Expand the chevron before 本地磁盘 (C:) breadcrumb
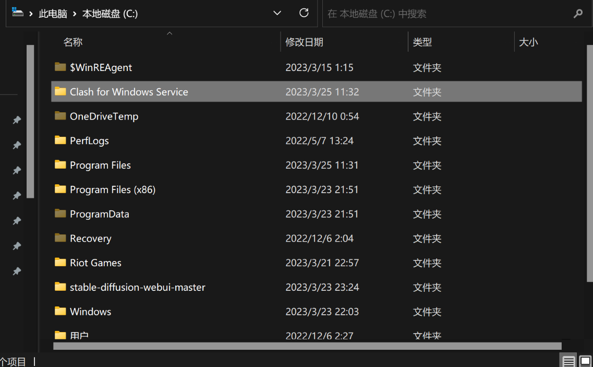This screenshot has height=367, width=593. 75,14
